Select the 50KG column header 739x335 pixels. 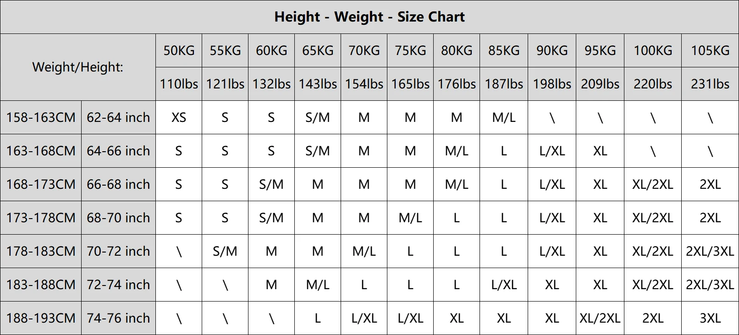click(x=179, y=50)
